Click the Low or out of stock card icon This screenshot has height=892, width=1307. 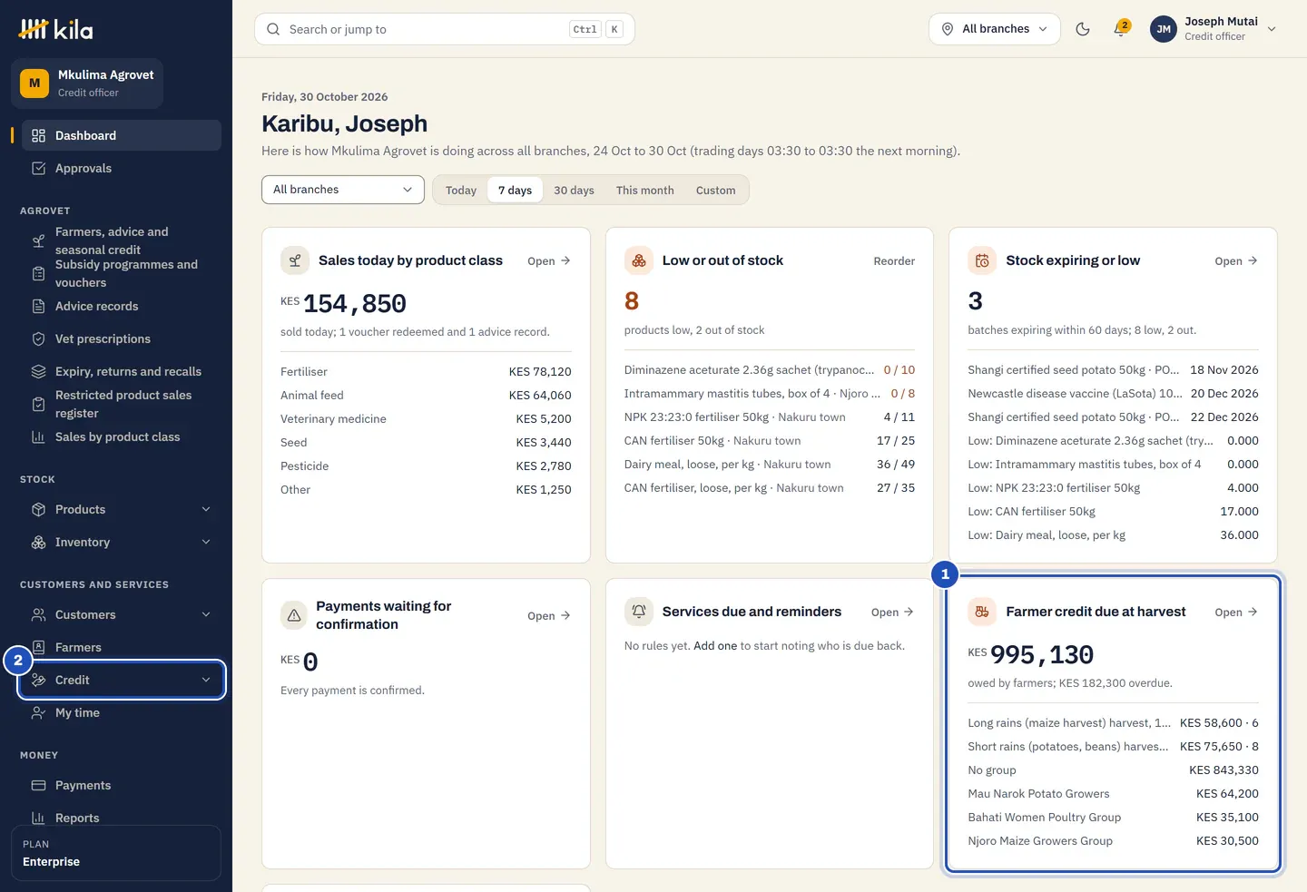[x=639, y=260]
